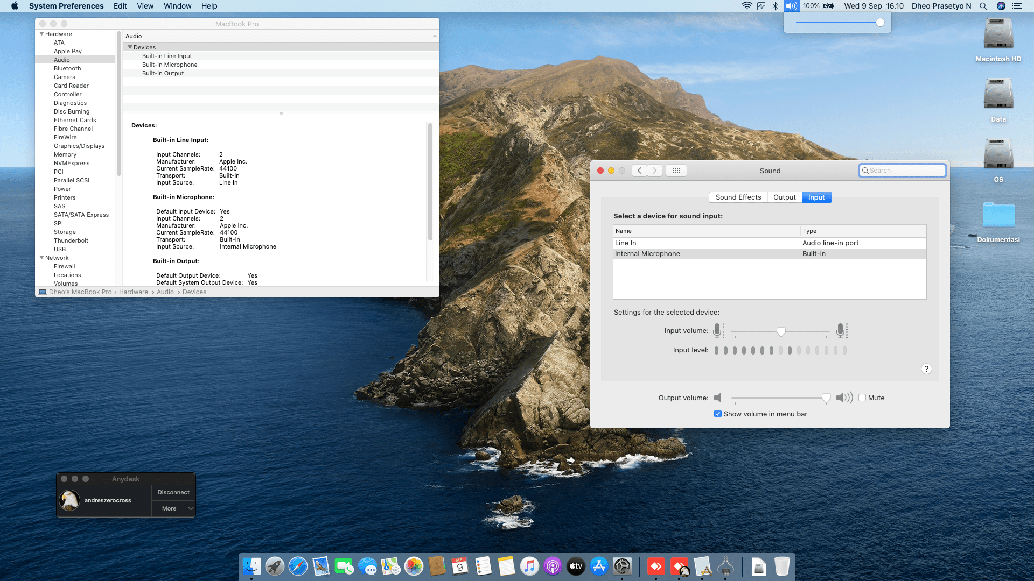Screen dimensions: 1034x581
Task: Open Safari from the dock
Action: 298,566
